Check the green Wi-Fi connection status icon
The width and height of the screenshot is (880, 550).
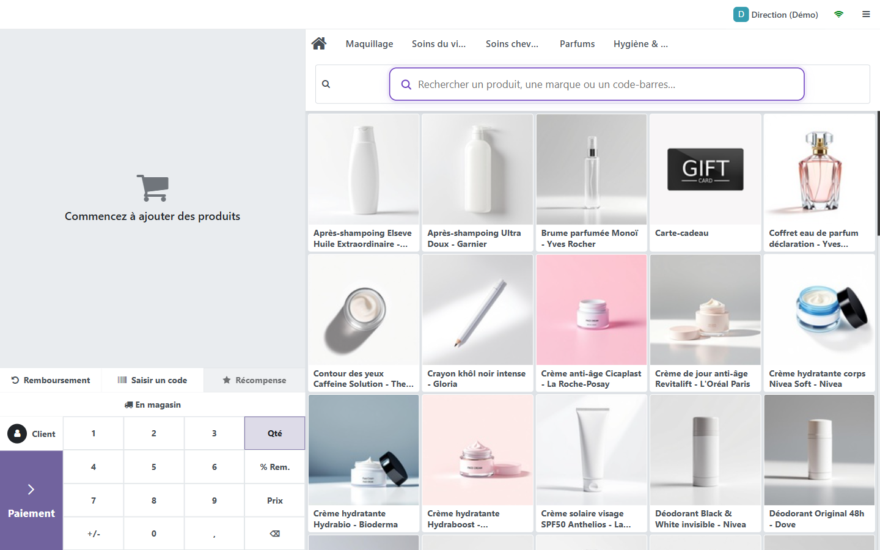[839, 14]
